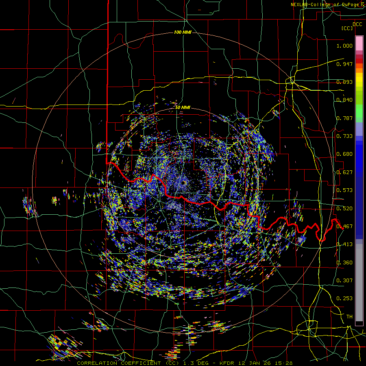Click the [CC] units label
The width and height of the screenshot is (366, 366).
coord(347,28)
